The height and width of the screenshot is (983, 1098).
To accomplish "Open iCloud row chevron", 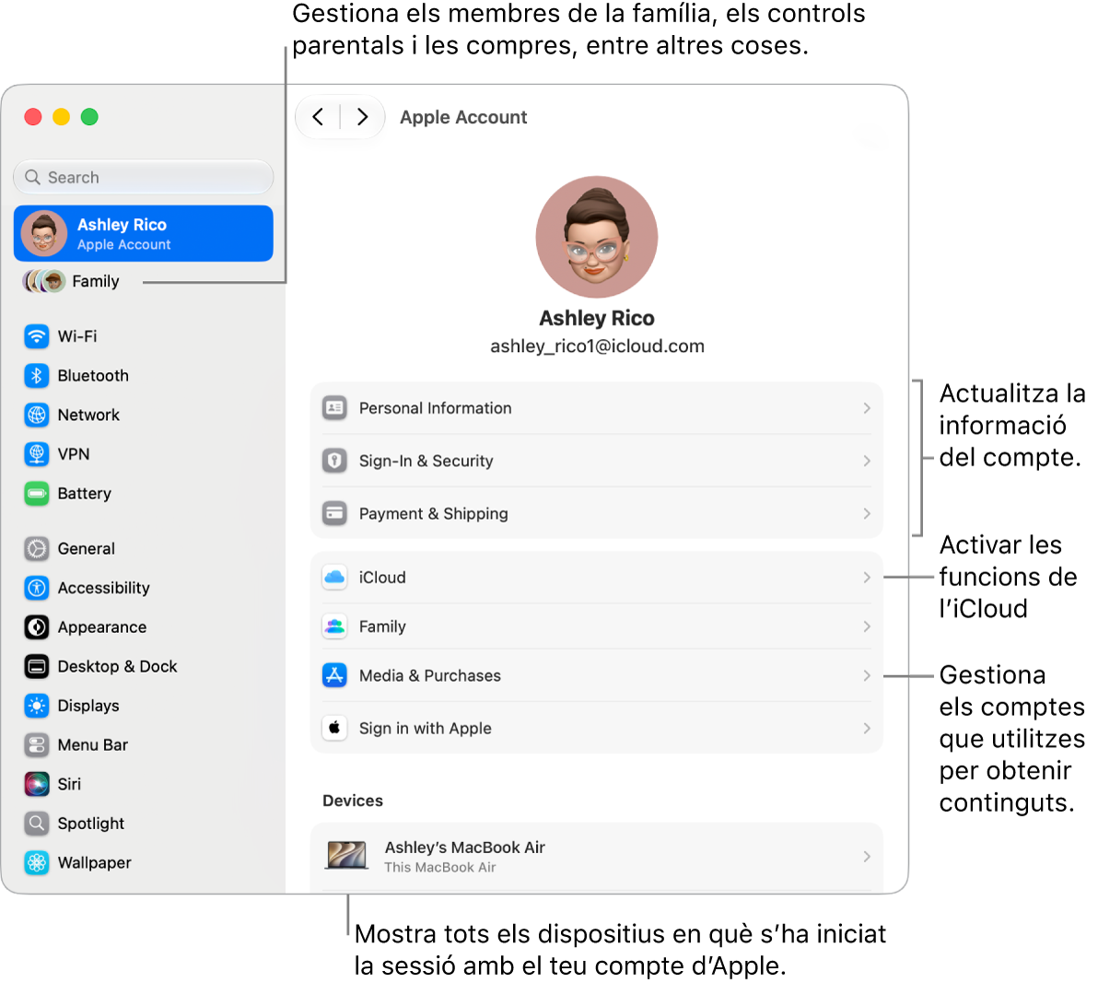I will point(867,578).
